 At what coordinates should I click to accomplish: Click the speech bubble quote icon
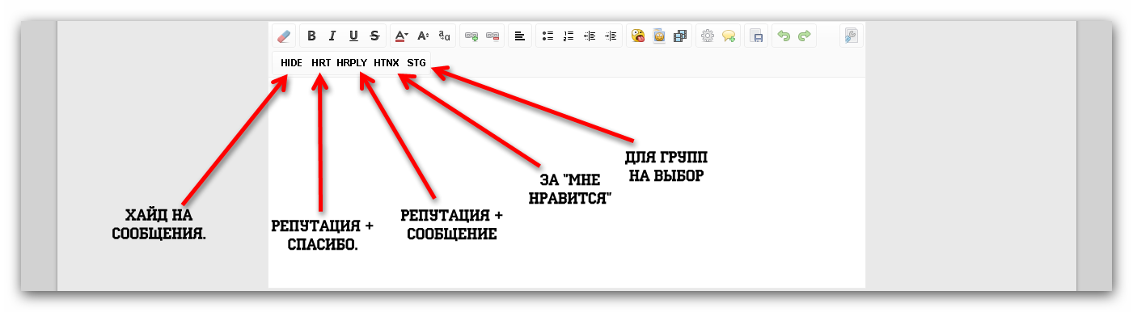click(729, 36)
